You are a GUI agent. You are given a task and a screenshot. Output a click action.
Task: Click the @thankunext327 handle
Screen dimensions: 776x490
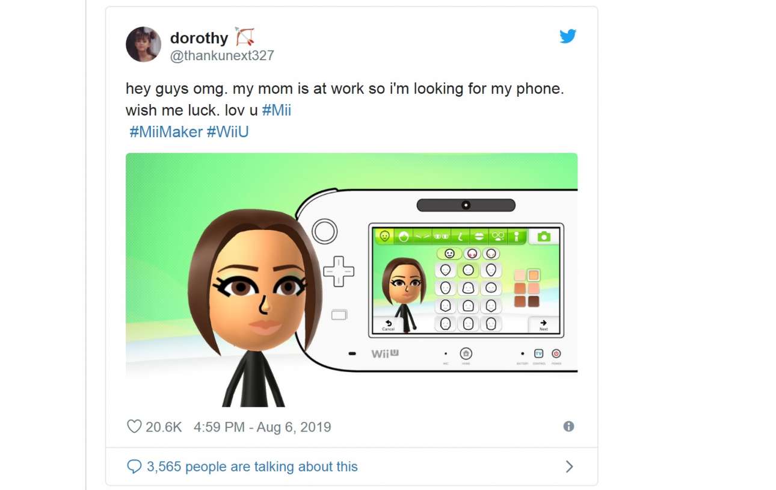coord(222,55)
